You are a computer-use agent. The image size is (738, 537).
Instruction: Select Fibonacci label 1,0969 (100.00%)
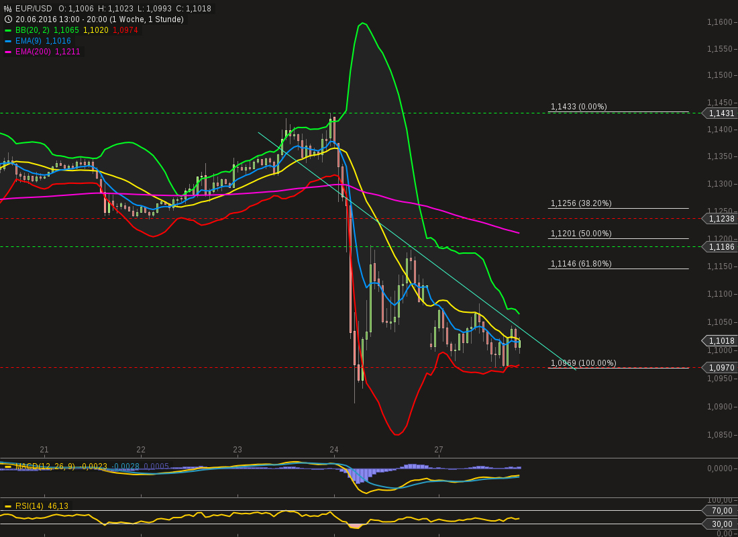584,362
